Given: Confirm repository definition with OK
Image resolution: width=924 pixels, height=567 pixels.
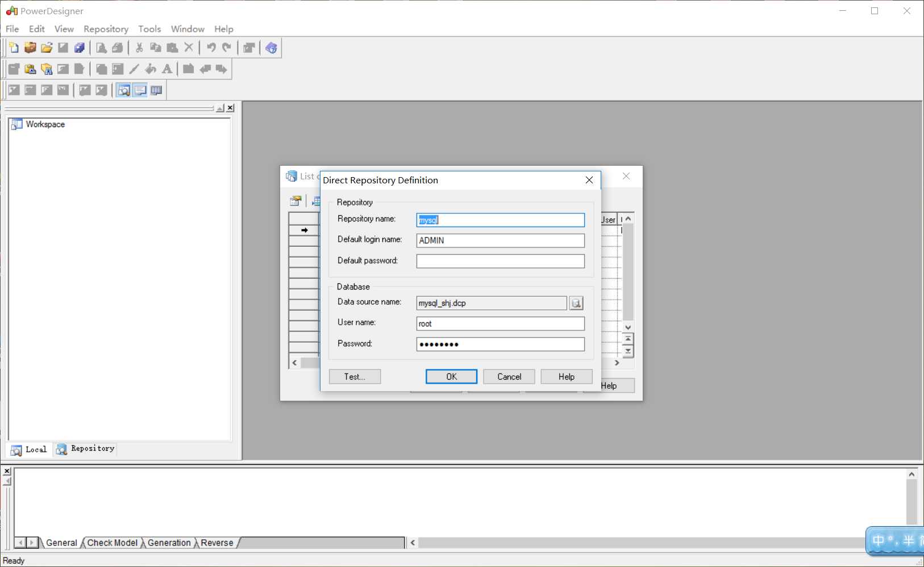Looking at the screenshot, I should [x=451, y=377].
